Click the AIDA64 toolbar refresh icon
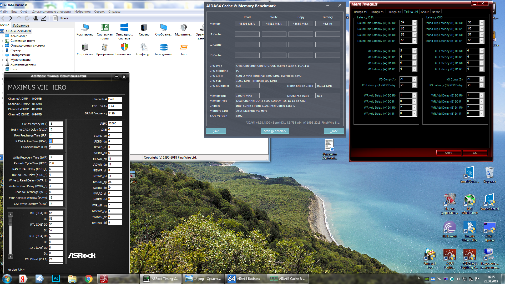Viewport: 505px width, 284px height. pos(27,18)
